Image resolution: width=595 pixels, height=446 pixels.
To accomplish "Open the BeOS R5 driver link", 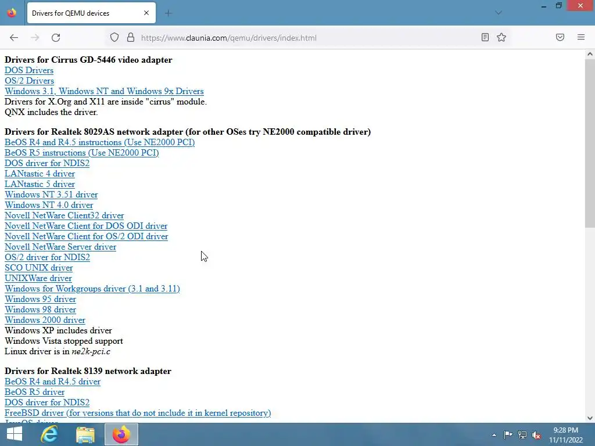I will (x=34, y=392).
